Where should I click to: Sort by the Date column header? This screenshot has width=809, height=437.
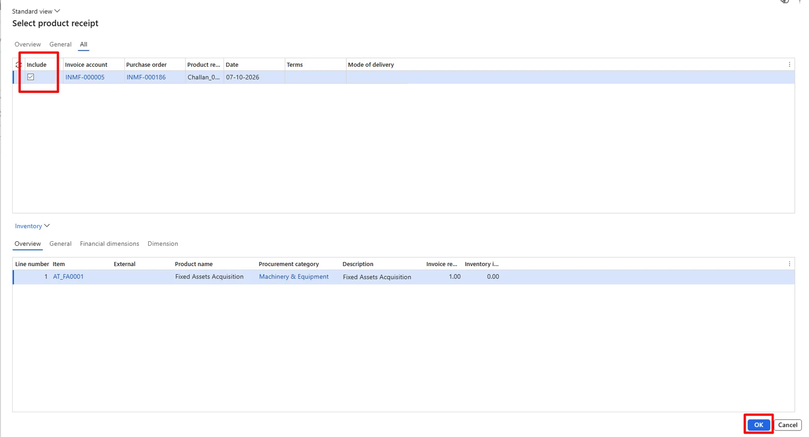pyautogui.click(x=232, y=65)
